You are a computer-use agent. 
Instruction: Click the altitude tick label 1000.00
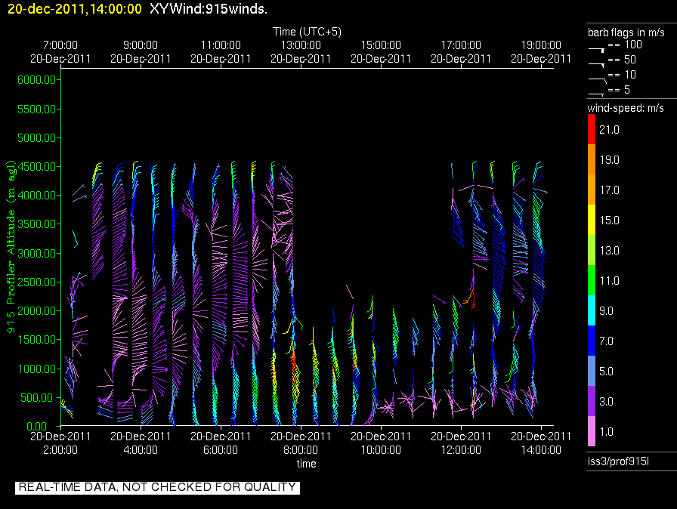click(37, 369)
